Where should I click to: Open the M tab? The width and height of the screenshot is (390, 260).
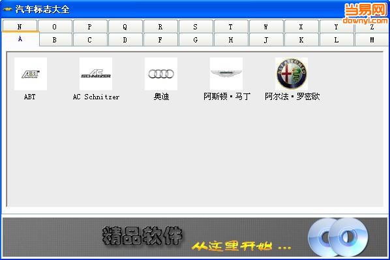point(372,40)
